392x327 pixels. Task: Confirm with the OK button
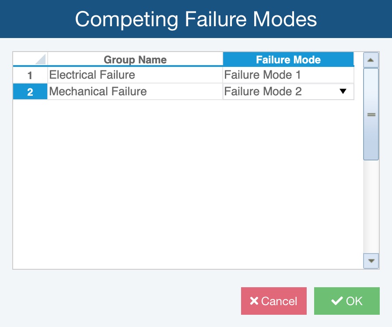tap(346, 301)
